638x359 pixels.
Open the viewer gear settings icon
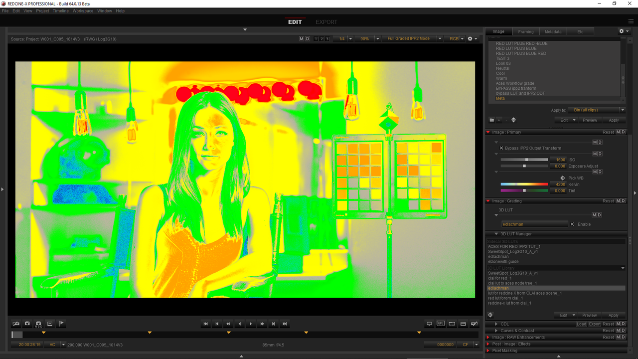click(470, 38)
